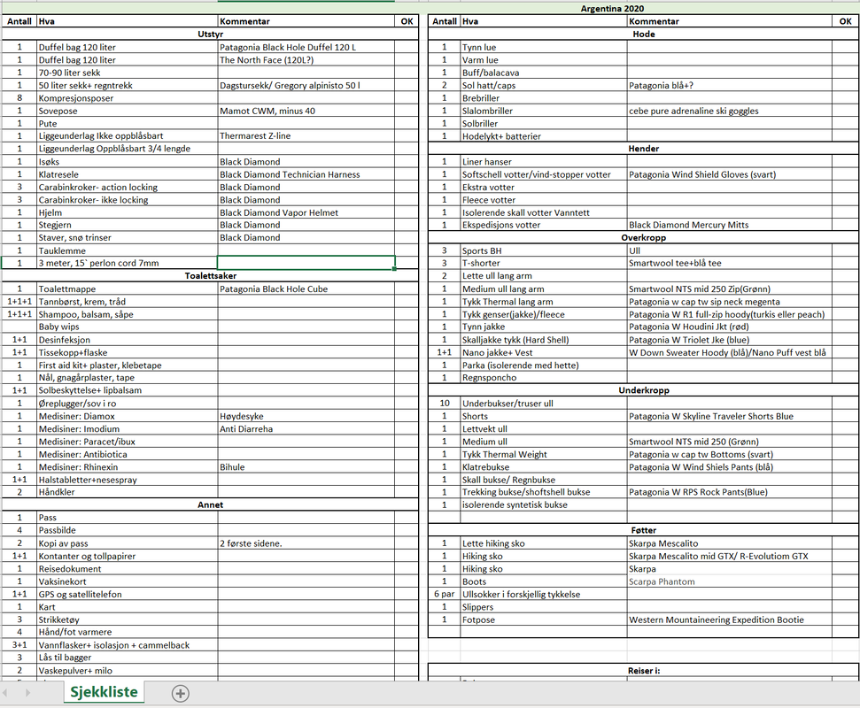
Task: Select the Håndkler cell
Action: (128, 492)
